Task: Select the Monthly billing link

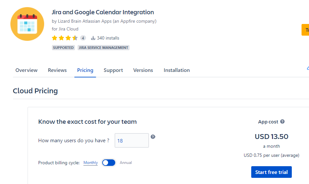Action: [x=91, y=163]
